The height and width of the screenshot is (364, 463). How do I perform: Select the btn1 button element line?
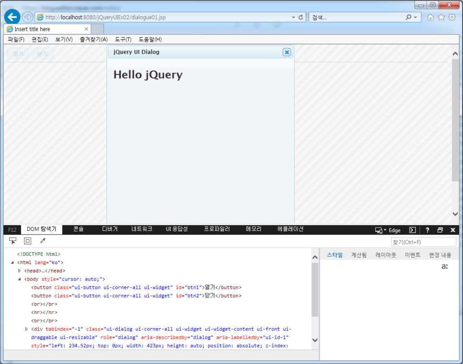point(137,287)
